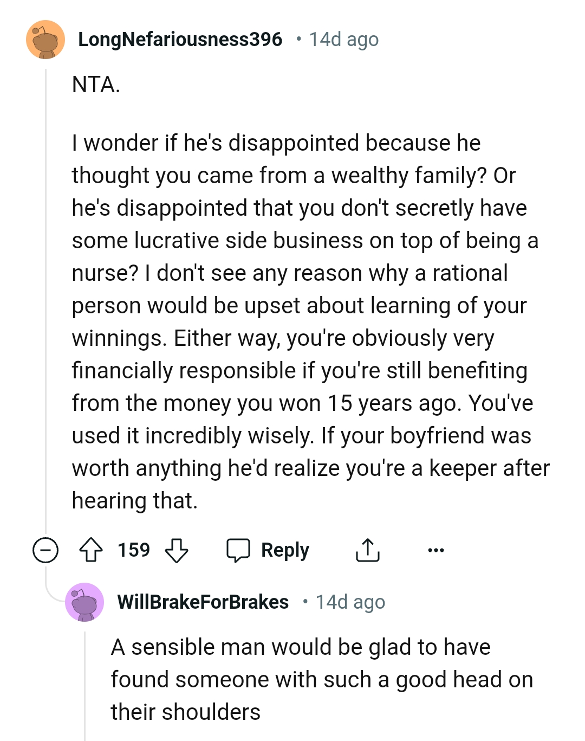Click the vote count "159"
This screenshot has height=741, width=585.
[x=134, y=550]
